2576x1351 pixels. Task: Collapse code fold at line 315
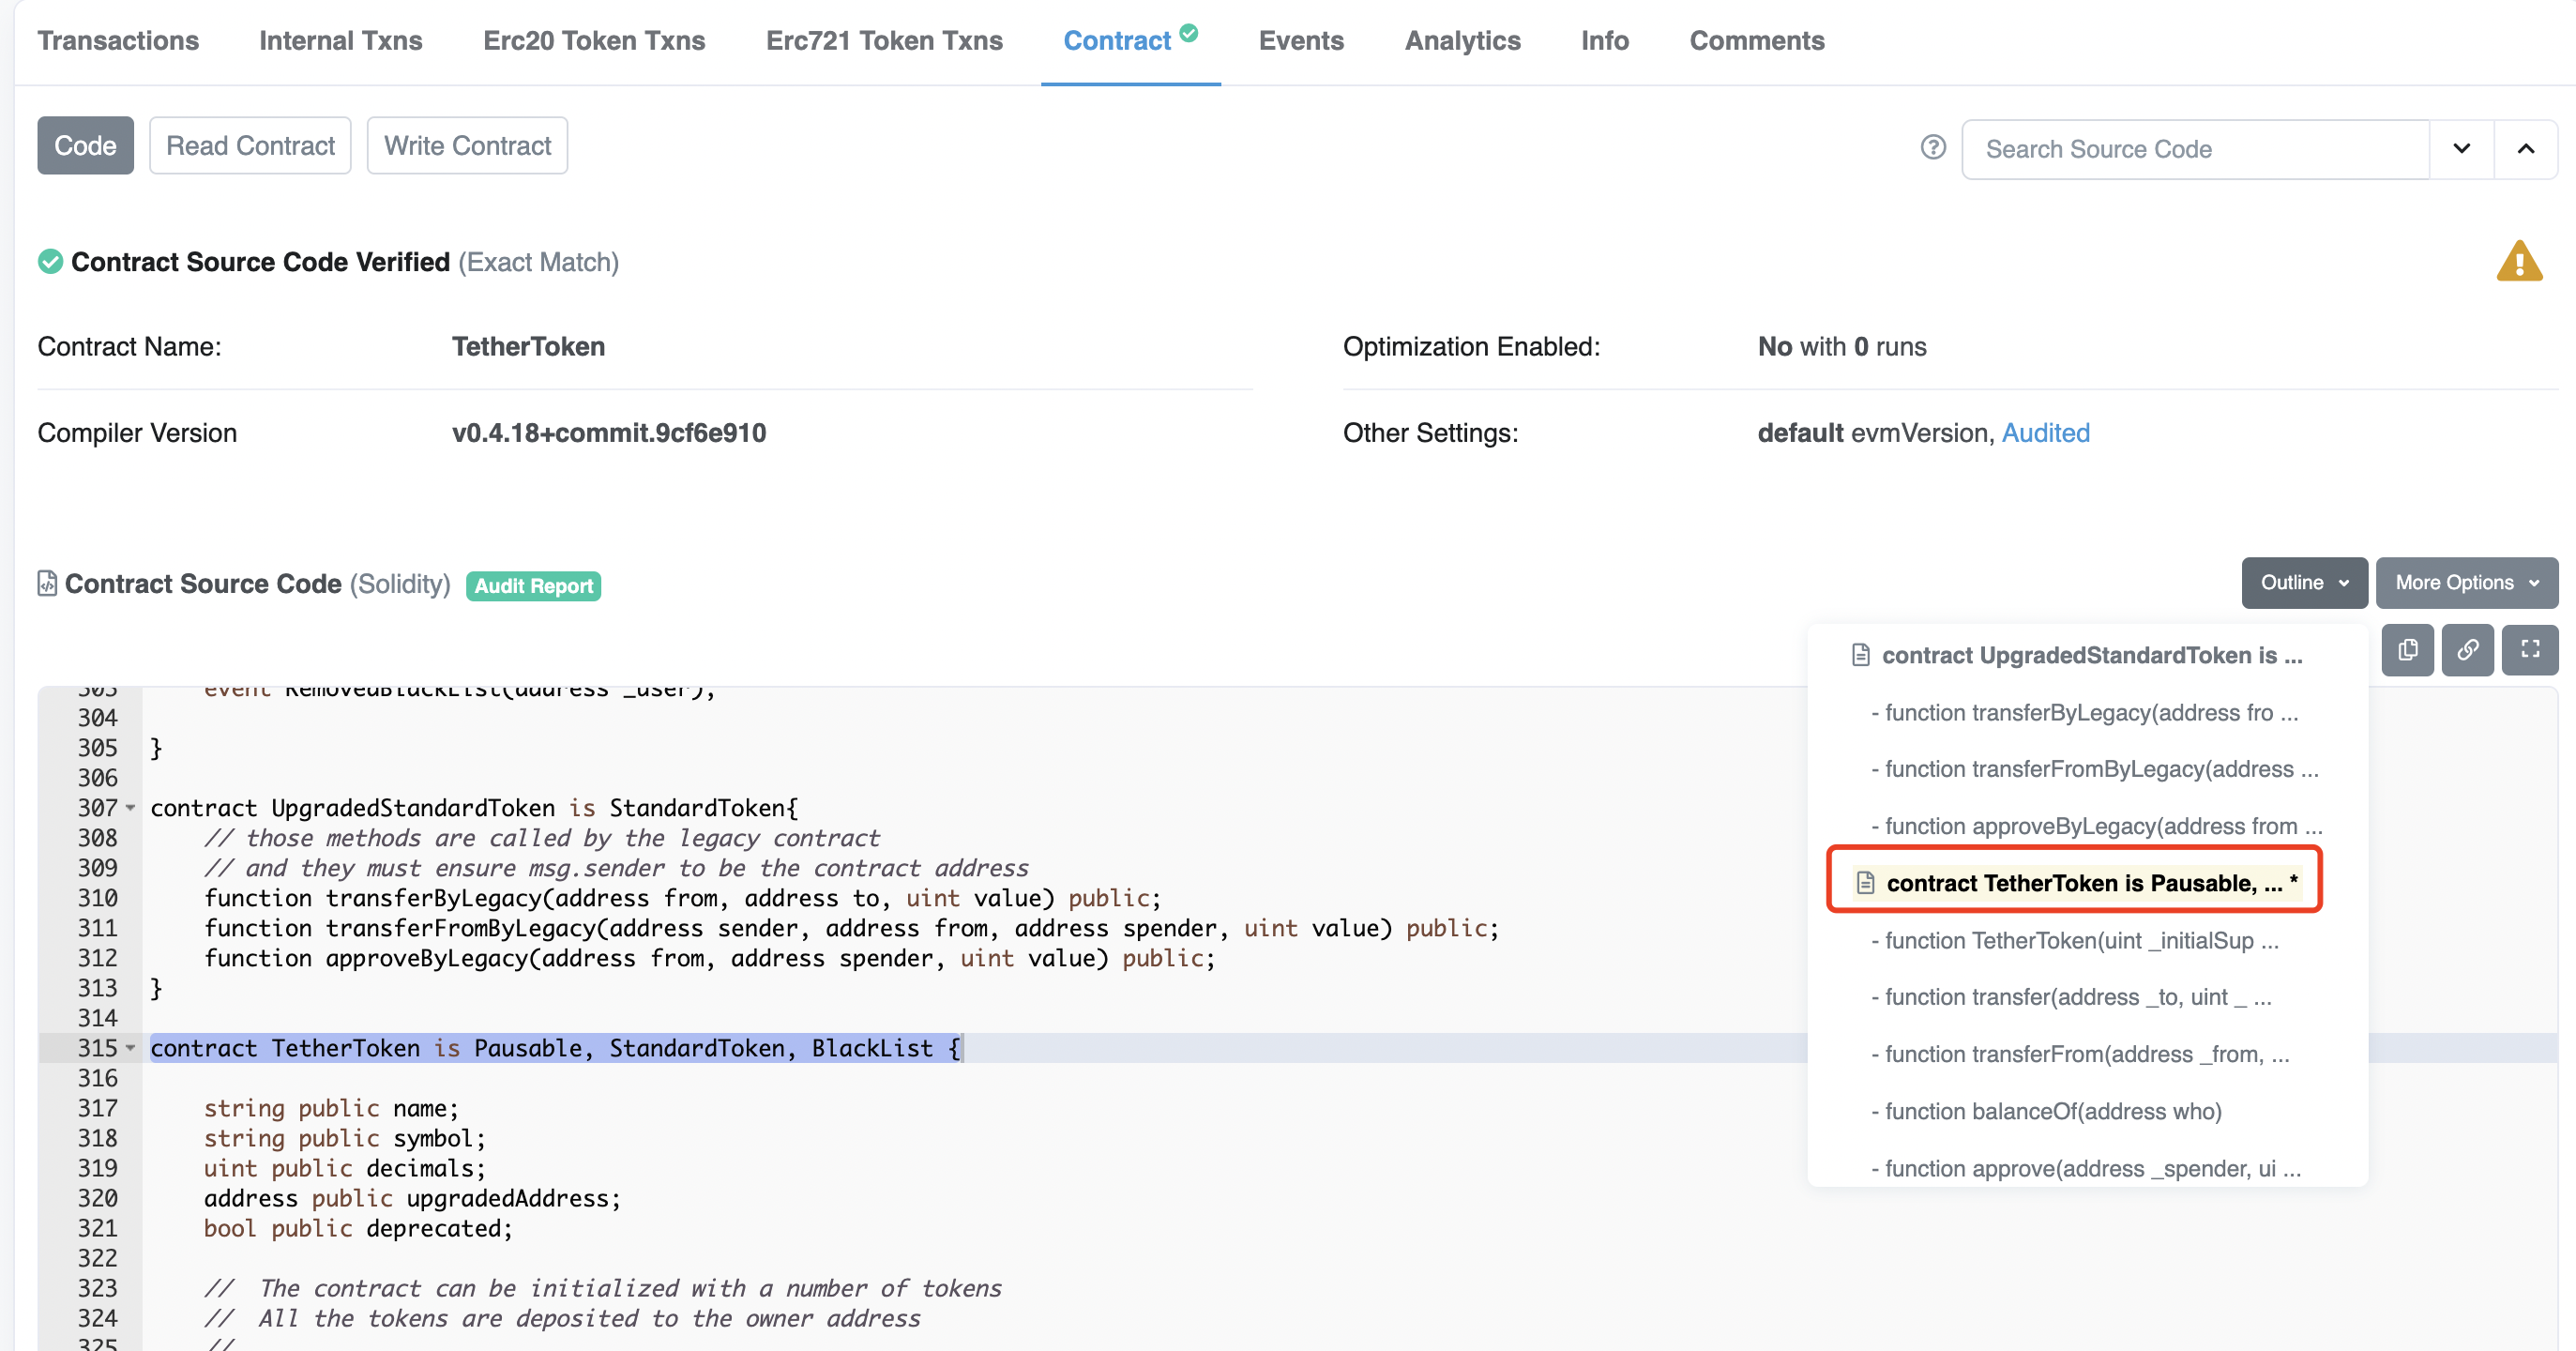tap(130, 1048)
